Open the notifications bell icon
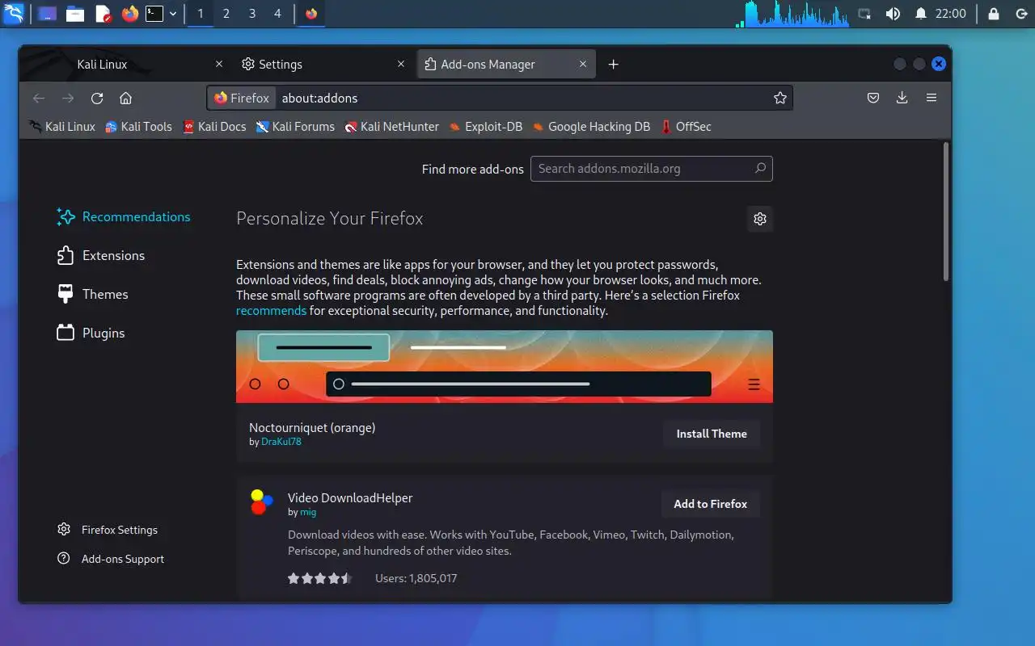1035x646 pixels. [x=920, y=14]
